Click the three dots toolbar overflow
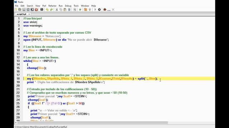 [109, 10]
